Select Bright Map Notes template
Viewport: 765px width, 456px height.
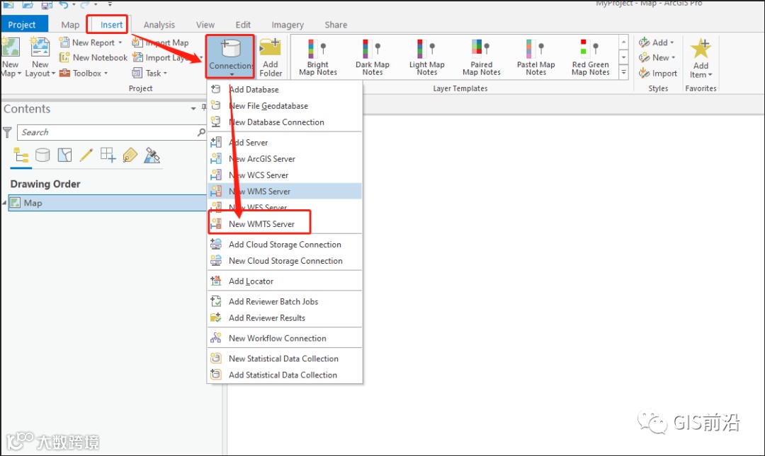point(317,57)
